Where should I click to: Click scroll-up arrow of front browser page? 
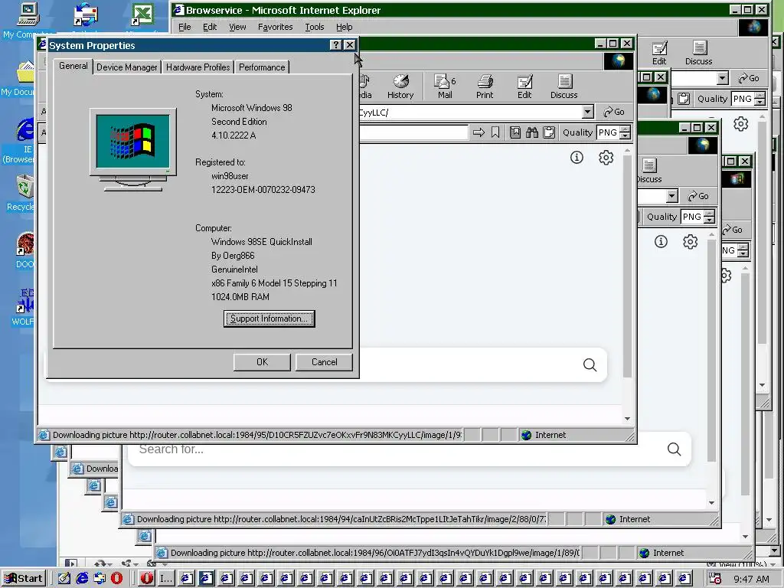pos(627,151)
